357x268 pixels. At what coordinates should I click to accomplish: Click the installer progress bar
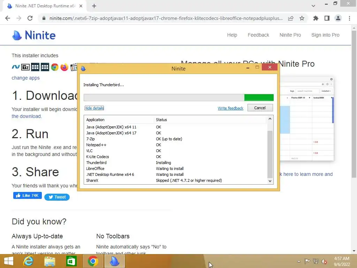[178, 97]
